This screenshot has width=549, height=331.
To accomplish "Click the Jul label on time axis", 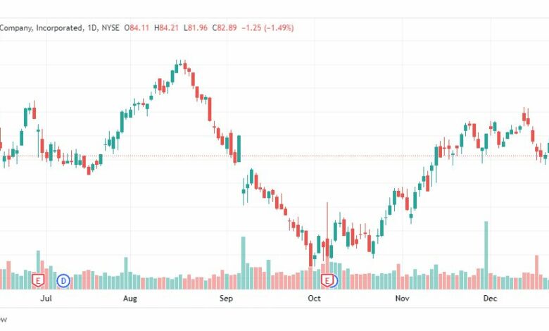I will [x=46, y=299].
